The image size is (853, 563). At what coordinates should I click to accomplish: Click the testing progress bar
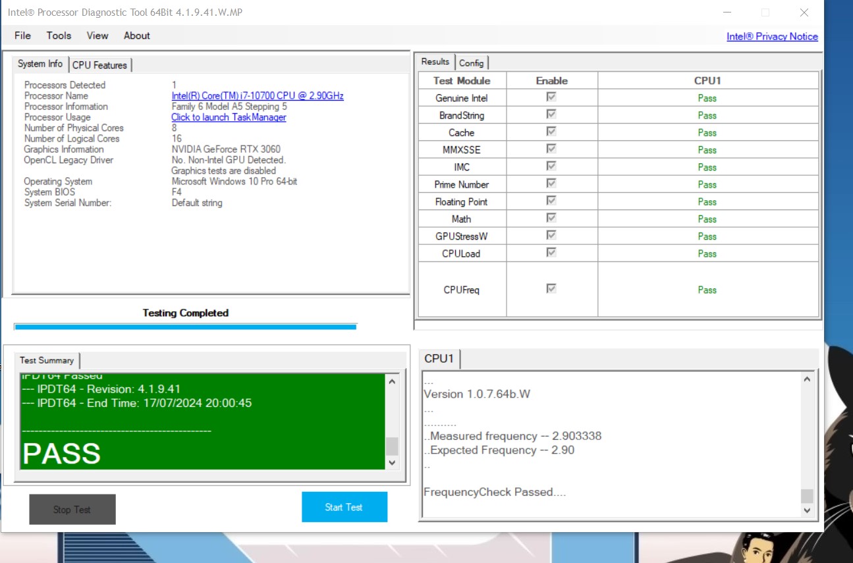185,326
